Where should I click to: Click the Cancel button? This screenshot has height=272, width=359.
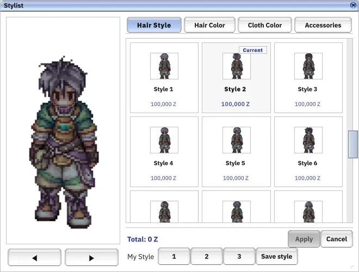pyautogui.click(x=337, y=239)
